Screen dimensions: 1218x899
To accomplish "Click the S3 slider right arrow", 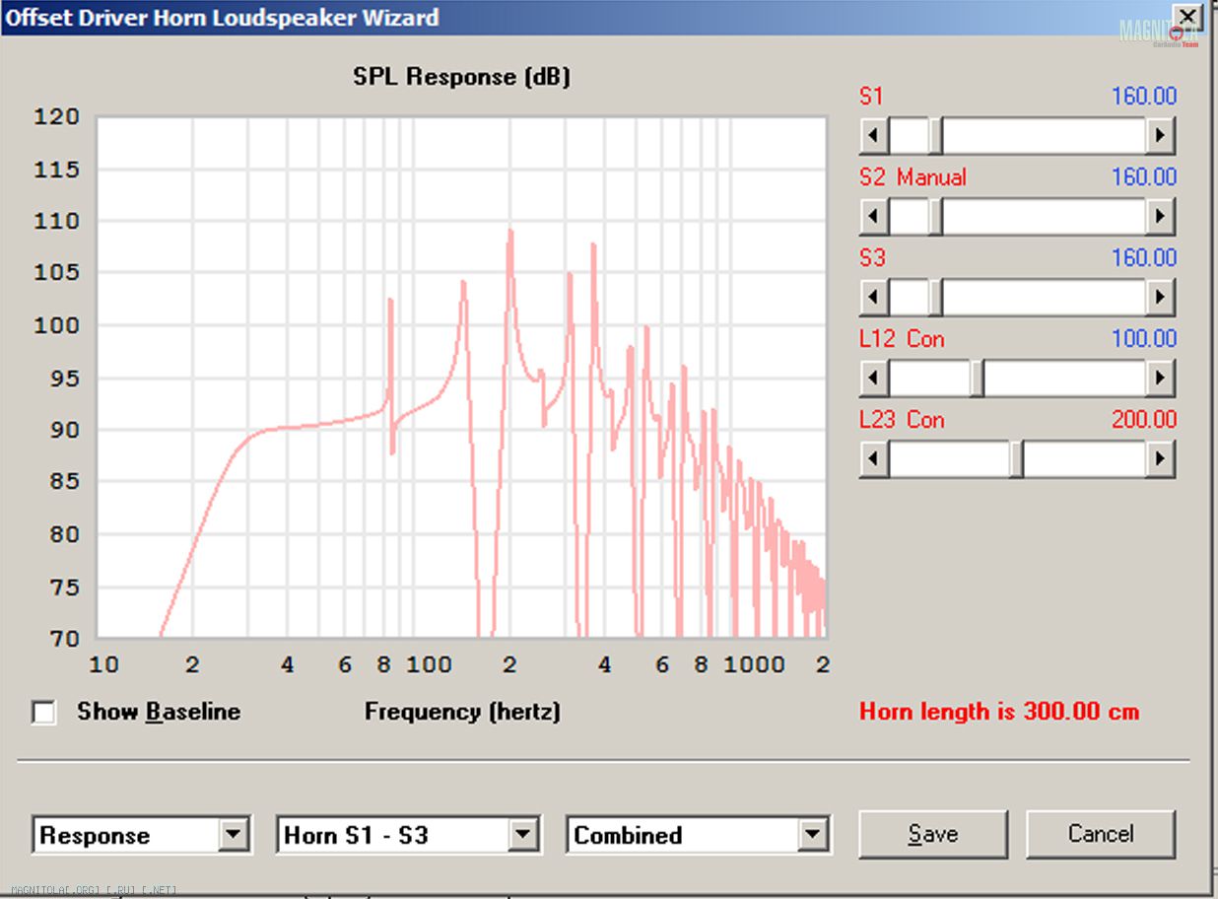I will [1161, 297].
